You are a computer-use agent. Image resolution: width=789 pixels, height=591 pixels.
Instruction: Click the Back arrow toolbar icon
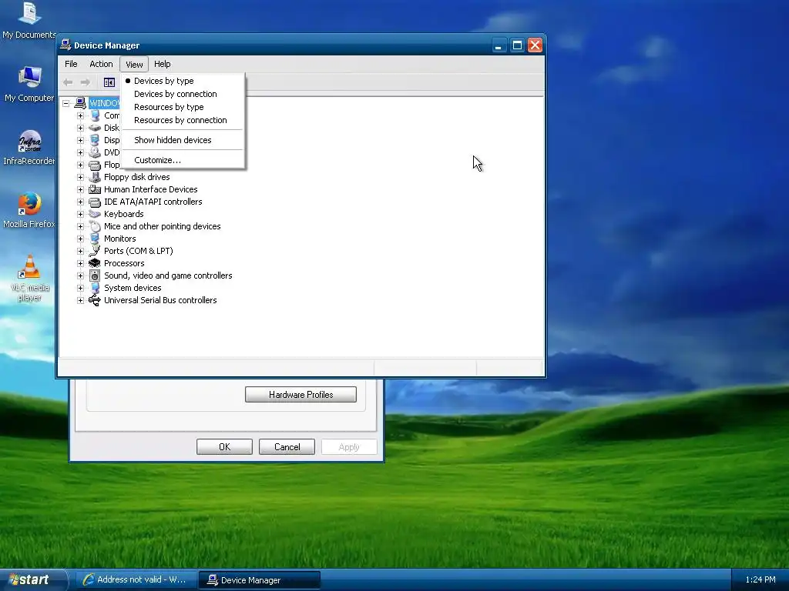[x=68, y=82]
